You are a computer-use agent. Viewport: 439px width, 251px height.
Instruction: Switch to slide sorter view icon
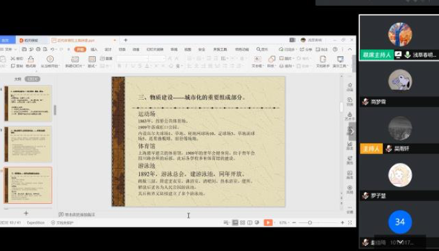[242, 223]
